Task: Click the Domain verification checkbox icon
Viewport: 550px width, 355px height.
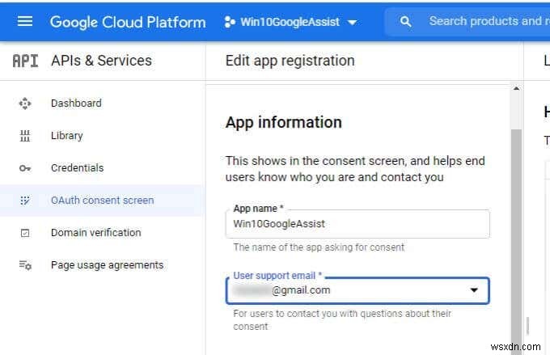Action: (x=25, y=233)
